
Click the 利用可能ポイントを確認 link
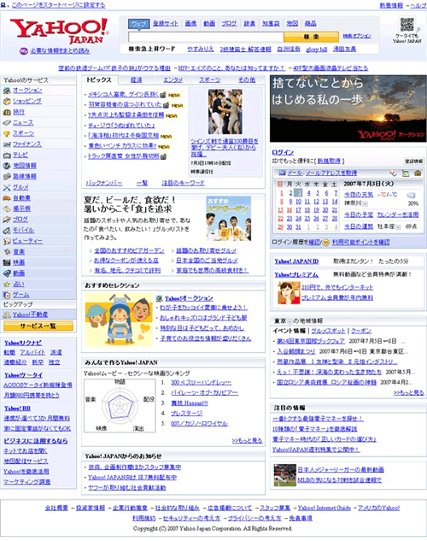tap(361, 243)
